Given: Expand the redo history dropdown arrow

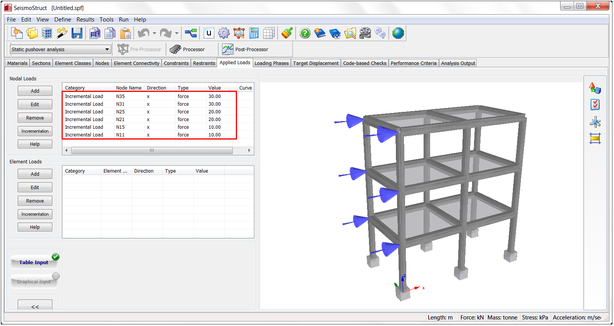Looking at the screenshot, I should (177, 33).
